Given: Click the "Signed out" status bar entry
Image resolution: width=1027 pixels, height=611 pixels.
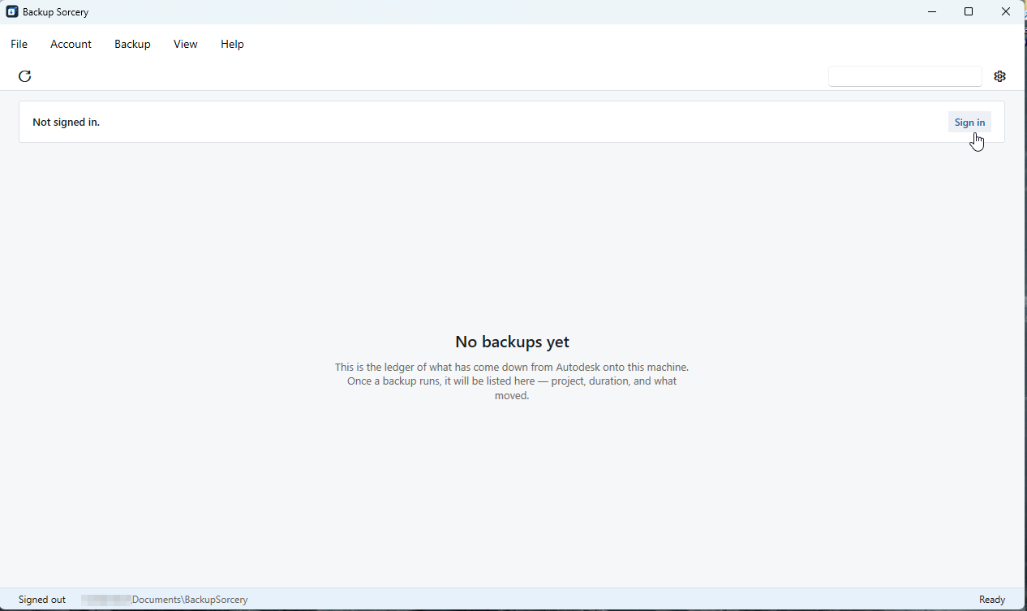Looking at the screenshot, I should coord(42,600).
